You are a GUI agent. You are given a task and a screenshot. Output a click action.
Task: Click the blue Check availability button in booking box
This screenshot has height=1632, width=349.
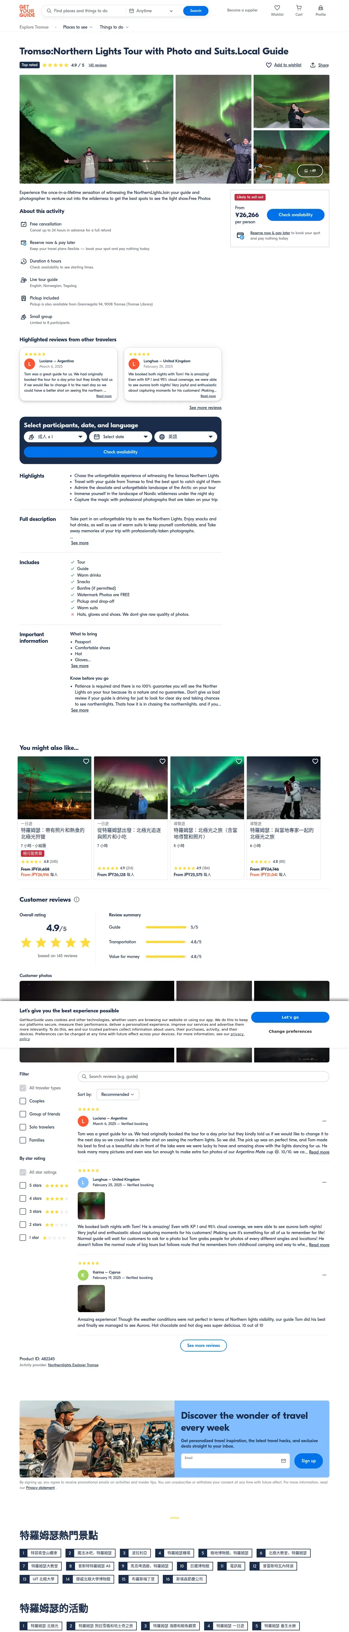(x=296, y=215)
